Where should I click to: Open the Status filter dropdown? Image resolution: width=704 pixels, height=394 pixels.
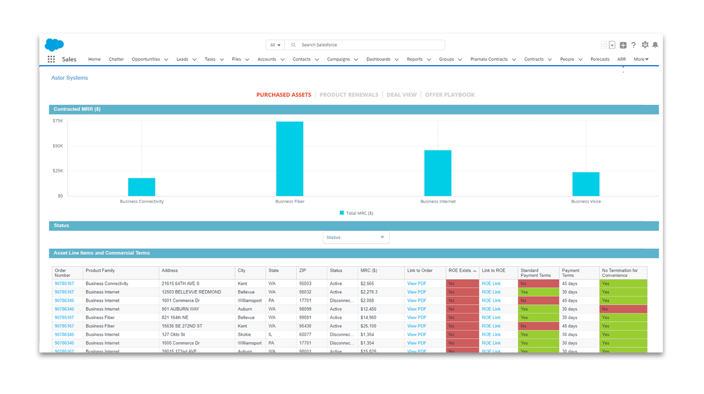[356, 237]
